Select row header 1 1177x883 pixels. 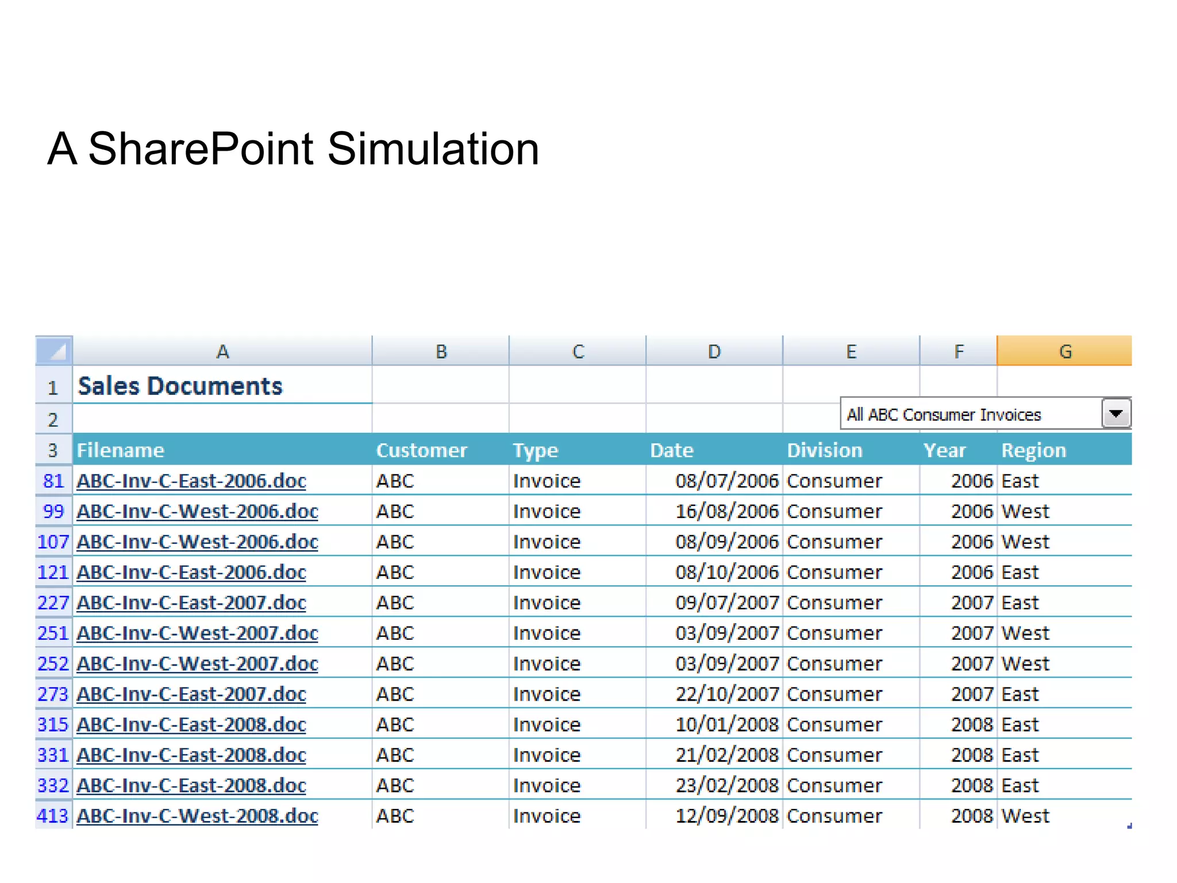[x=54, y=385]
